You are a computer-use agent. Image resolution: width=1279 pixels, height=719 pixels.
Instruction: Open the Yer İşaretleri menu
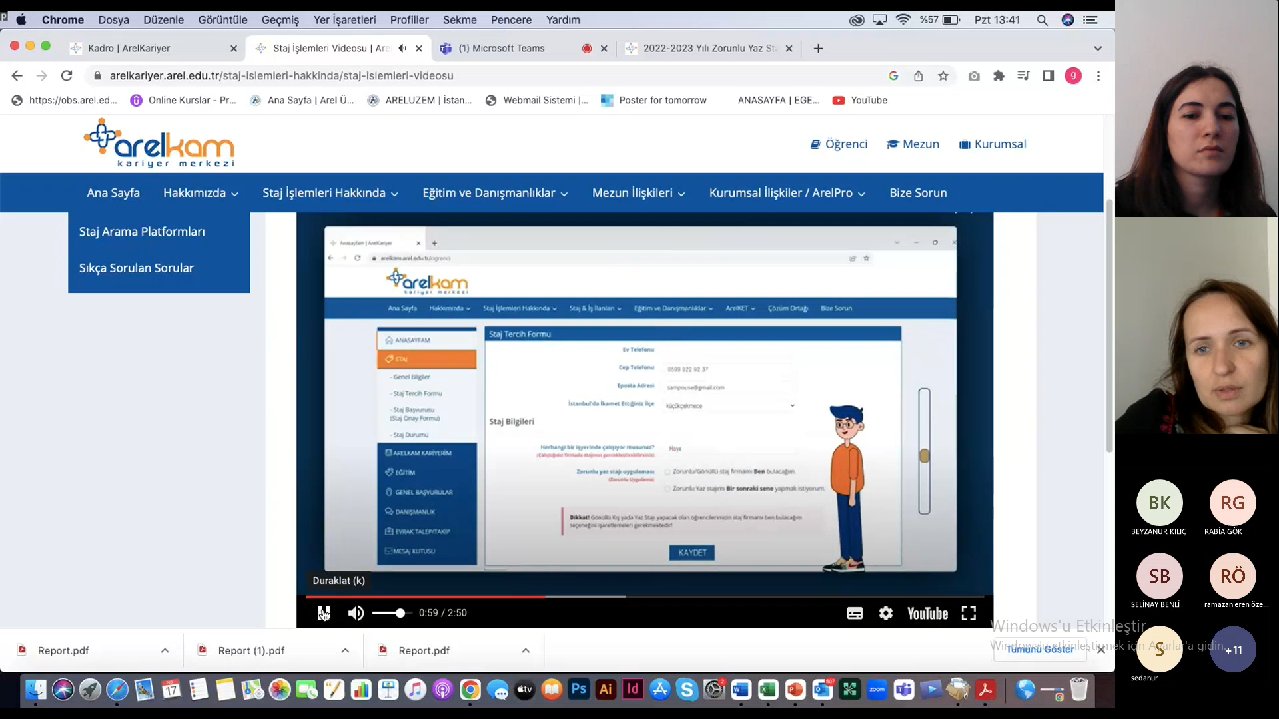[345, 20]
